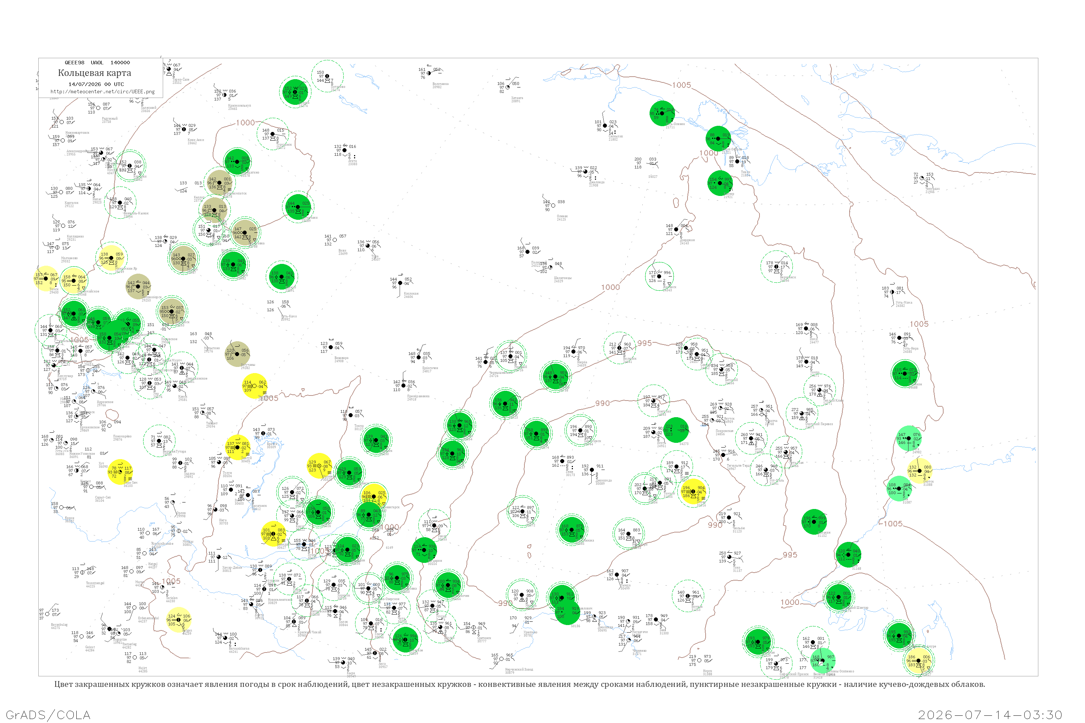This screenshot has width=1085, height=723.
Task: Select the station label 'Зея 31300'
Action: click(664, 632)
